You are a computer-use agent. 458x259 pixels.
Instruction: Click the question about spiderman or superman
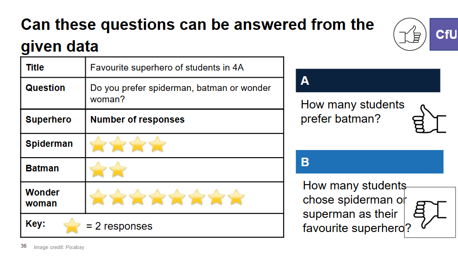point(356,207)
